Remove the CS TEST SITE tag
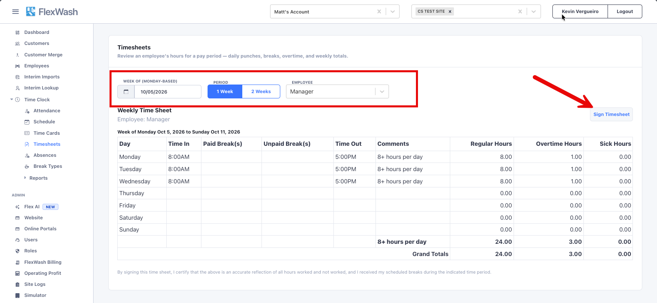The height and width of the screenshot is (303, 657). (x=450, y=11)
